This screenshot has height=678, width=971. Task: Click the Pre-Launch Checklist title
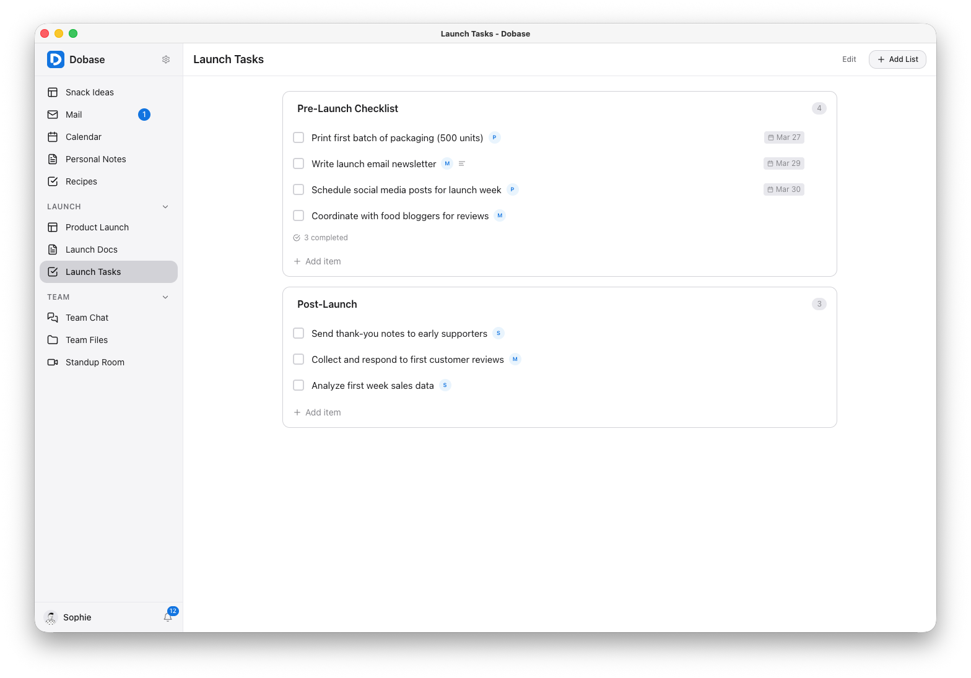[x=347, y=108]
